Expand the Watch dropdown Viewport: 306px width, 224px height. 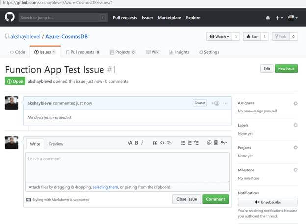[219, 36]
